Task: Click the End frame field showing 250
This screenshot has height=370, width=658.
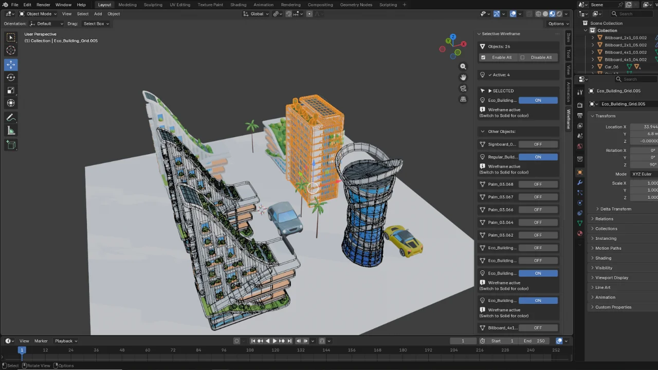Action: coord(535,341)
